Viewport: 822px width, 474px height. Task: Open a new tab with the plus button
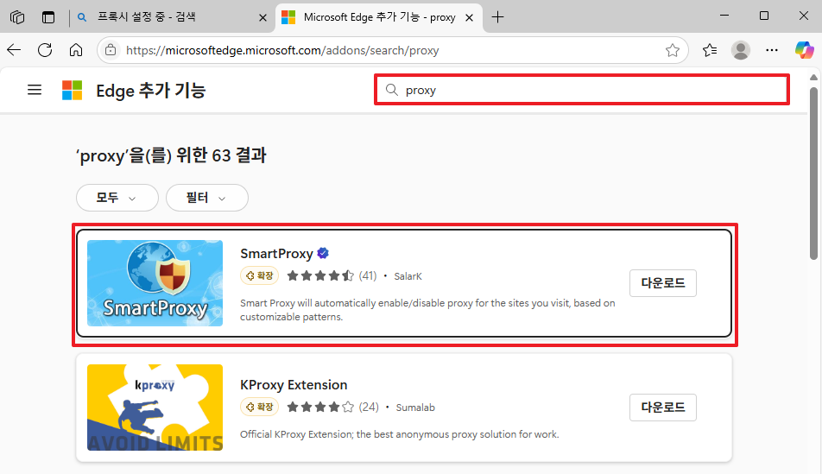click(497, 17)
